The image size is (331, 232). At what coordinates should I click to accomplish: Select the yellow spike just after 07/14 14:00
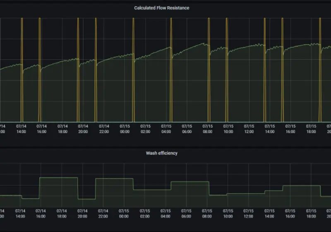pos(22,69)
